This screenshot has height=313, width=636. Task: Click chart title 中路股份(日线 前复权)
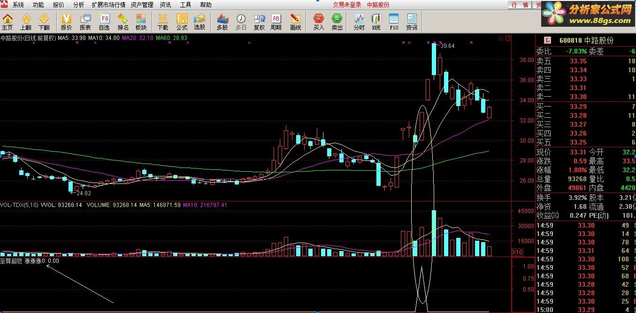[x=28, y=38]
